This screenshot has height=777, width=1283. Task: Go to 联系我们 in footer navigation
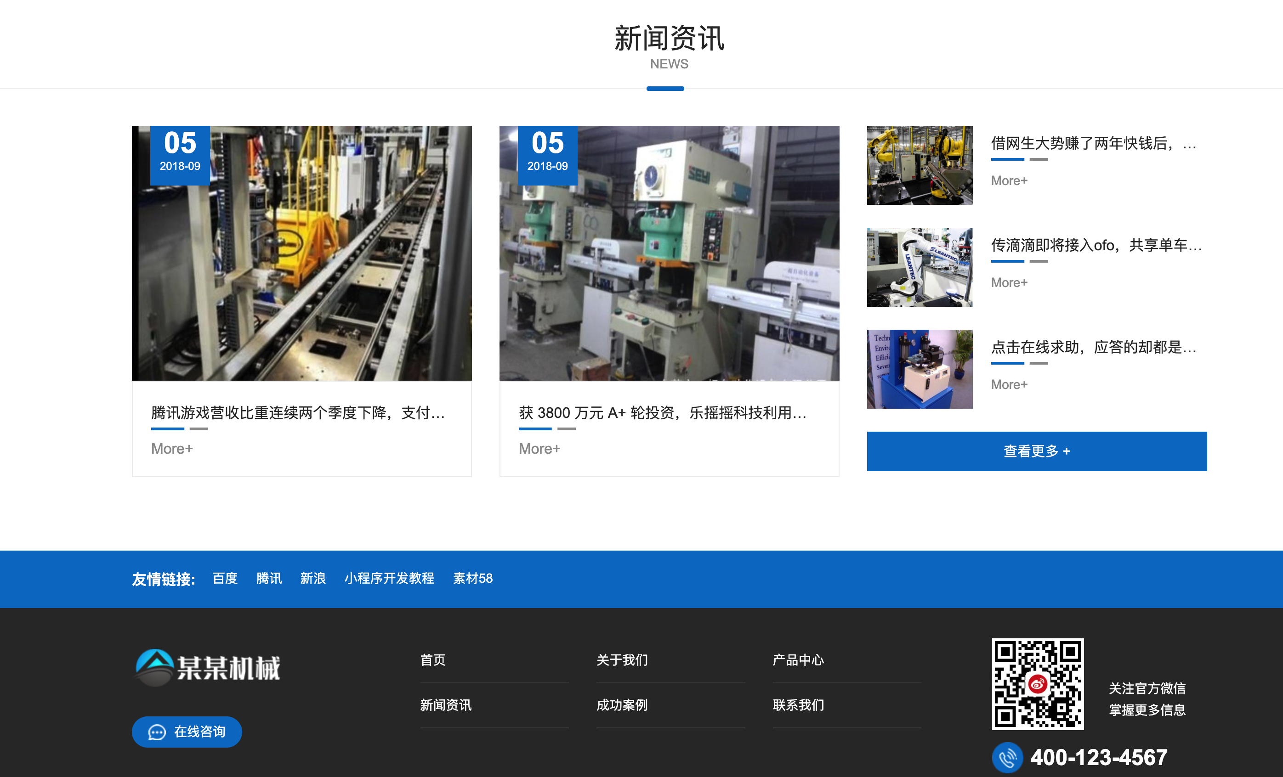point(798,704)
